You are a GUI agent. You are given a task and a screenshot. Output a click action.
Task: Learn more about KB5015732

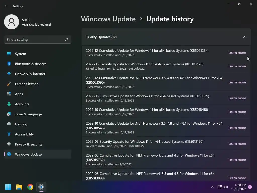pyautogui.click(x=237, y=160)
